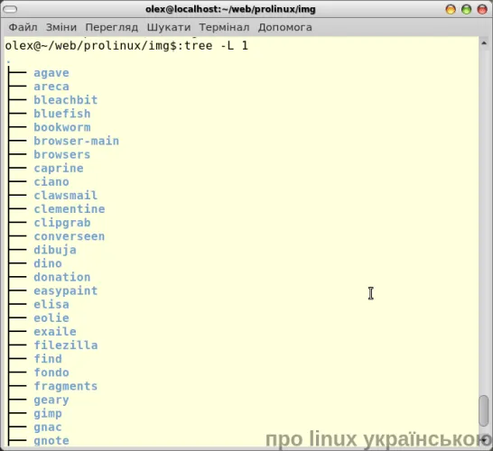Click the eolie directory entry

coord(51,318)
